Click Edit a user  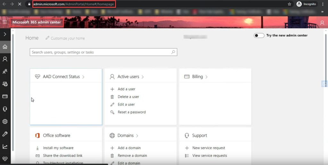coord(126,104)
